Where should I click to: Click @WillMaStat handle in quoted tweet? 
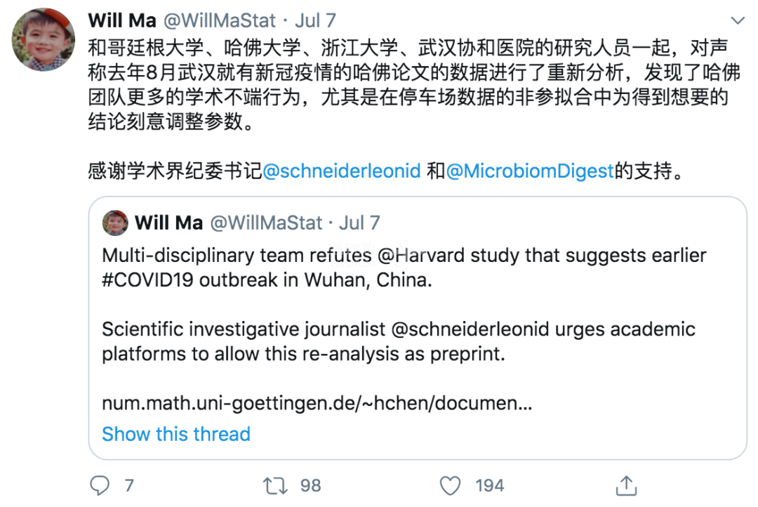coord(267,223)
